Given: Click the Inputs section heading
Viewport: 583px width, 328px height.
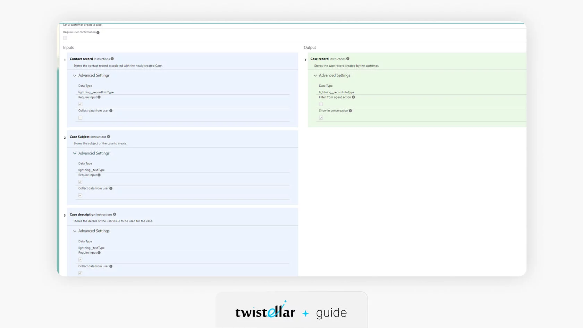Looking at the screenshot, I should coord(68,48).
